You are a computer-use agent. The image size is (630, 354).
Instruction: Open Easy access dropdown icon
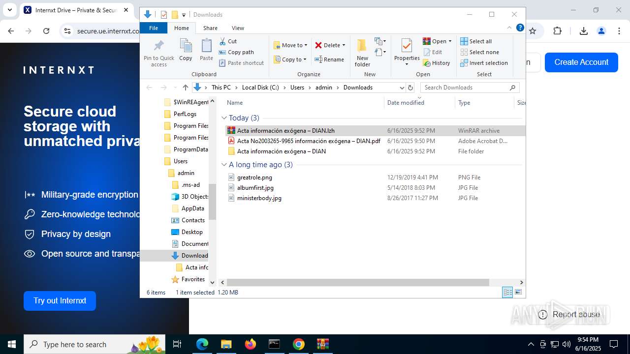pos(380,52)
